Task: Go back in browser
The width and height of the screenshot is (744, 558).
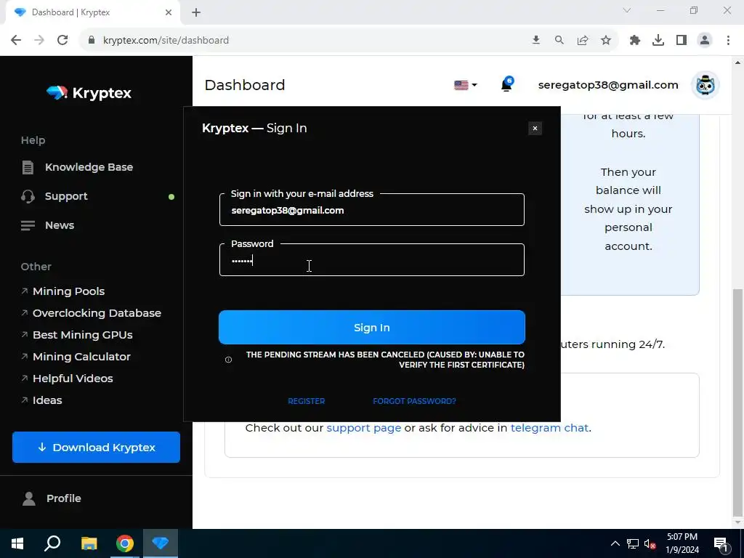Action: (x=16, y=40)
